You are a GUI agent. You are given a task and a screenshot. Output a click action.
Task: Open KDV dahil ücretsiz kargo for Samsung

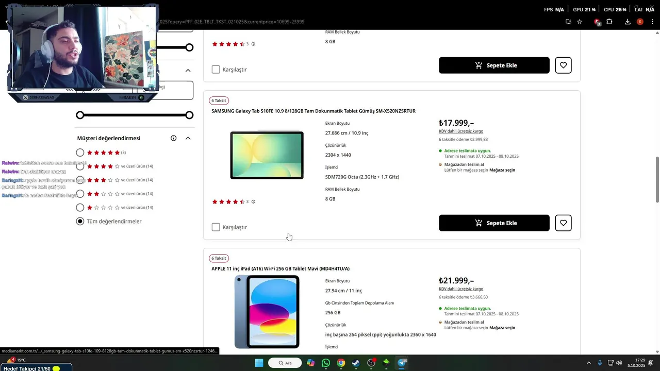tap(461, 131)
